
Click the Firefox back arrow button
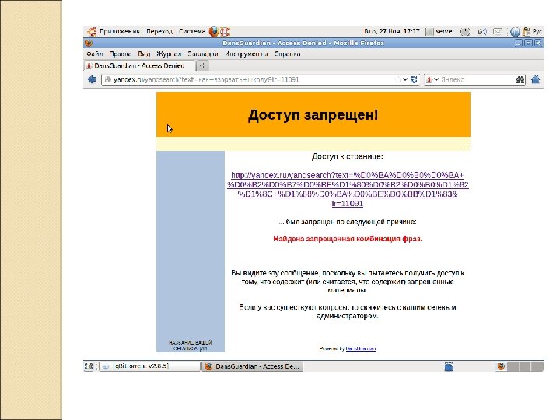(92, 79)
